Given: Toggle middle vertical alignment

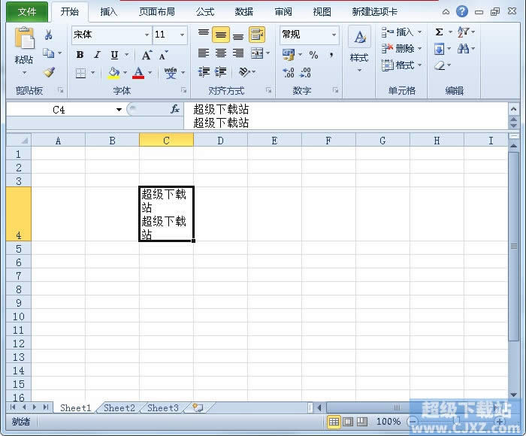Looking at the screenshot, I should 220,35.
